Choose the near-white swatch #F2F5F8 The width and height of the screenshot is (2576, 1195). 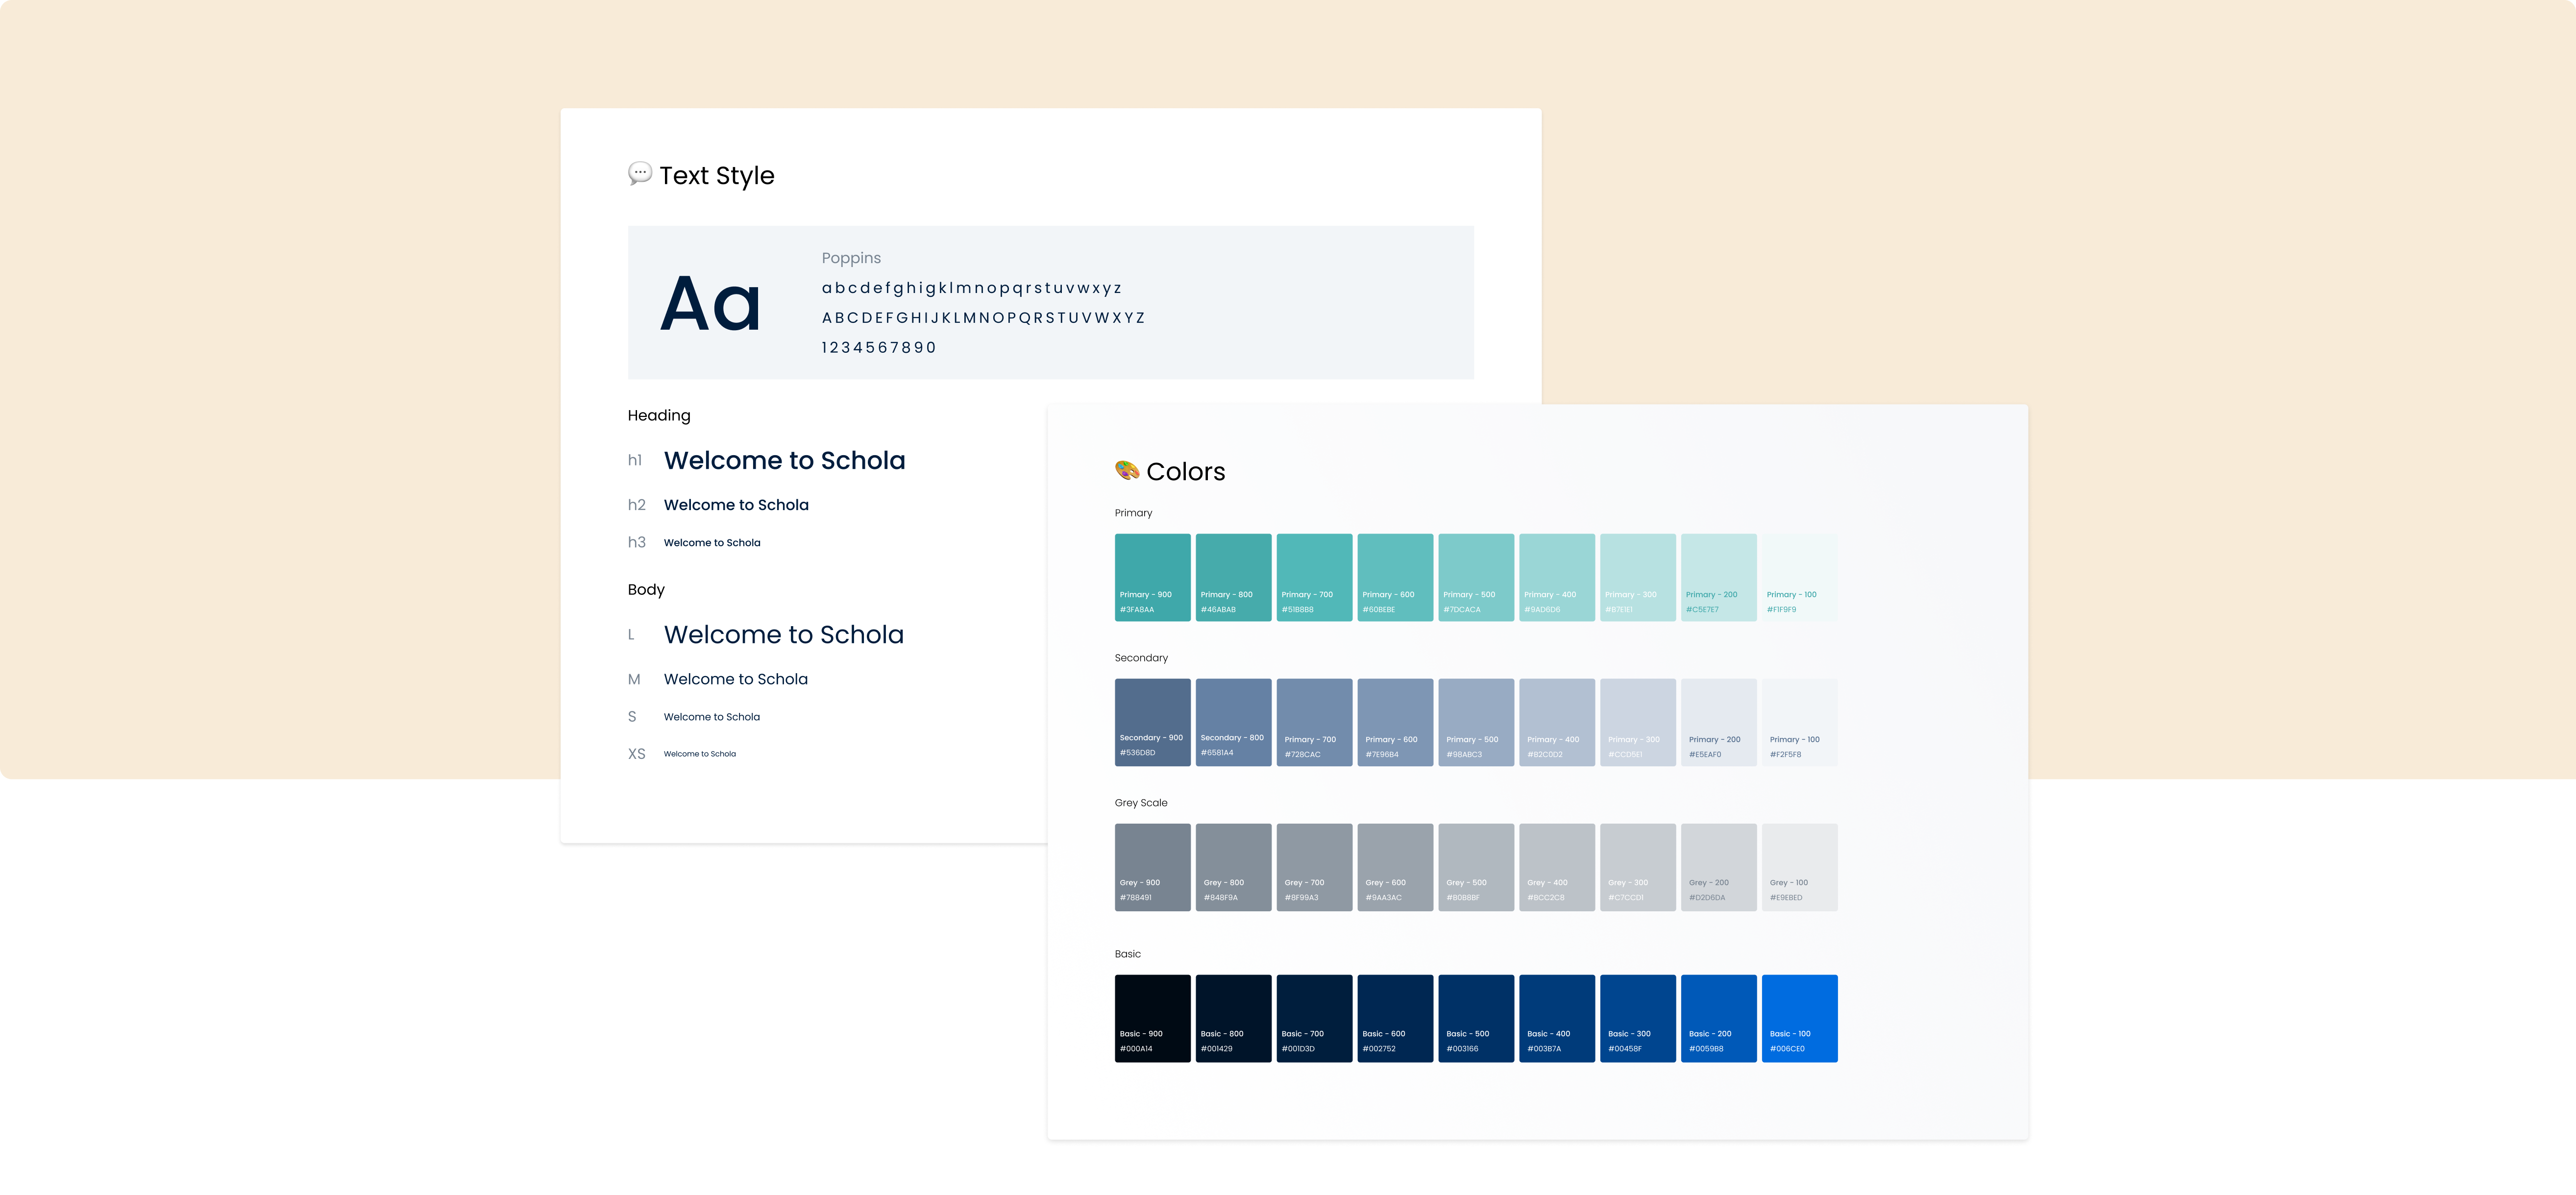pos(1800,722)
